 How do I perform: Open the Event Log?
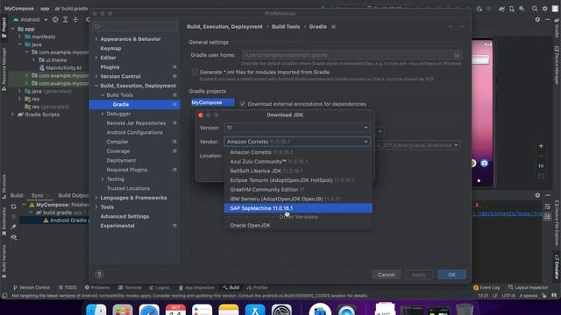(x=486, y=288)
